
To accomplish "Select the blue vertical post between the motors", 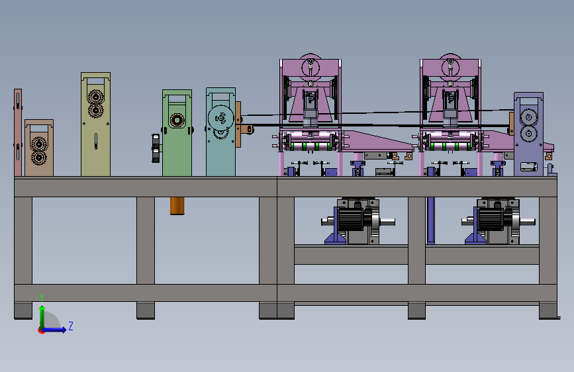I will pos(431,220).
